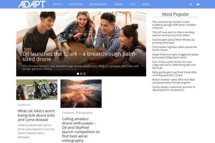Open the Tech section
Viewport: 215px width, 143px height.
(x=133, y=4)
